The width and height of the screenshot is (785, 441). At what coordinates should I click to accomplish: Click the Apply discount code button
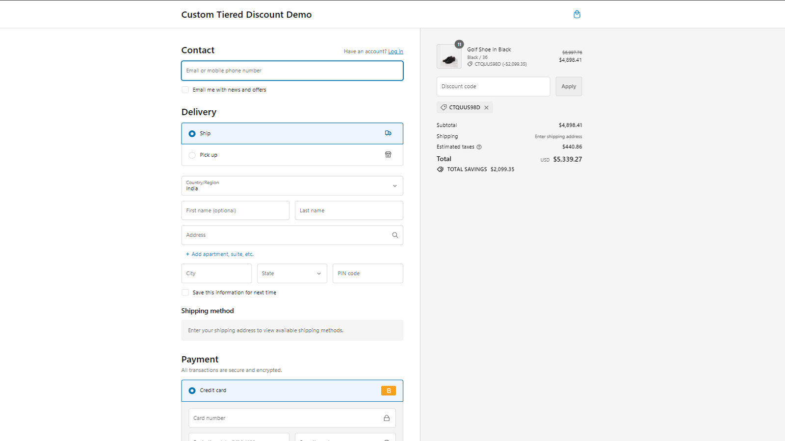568,86
